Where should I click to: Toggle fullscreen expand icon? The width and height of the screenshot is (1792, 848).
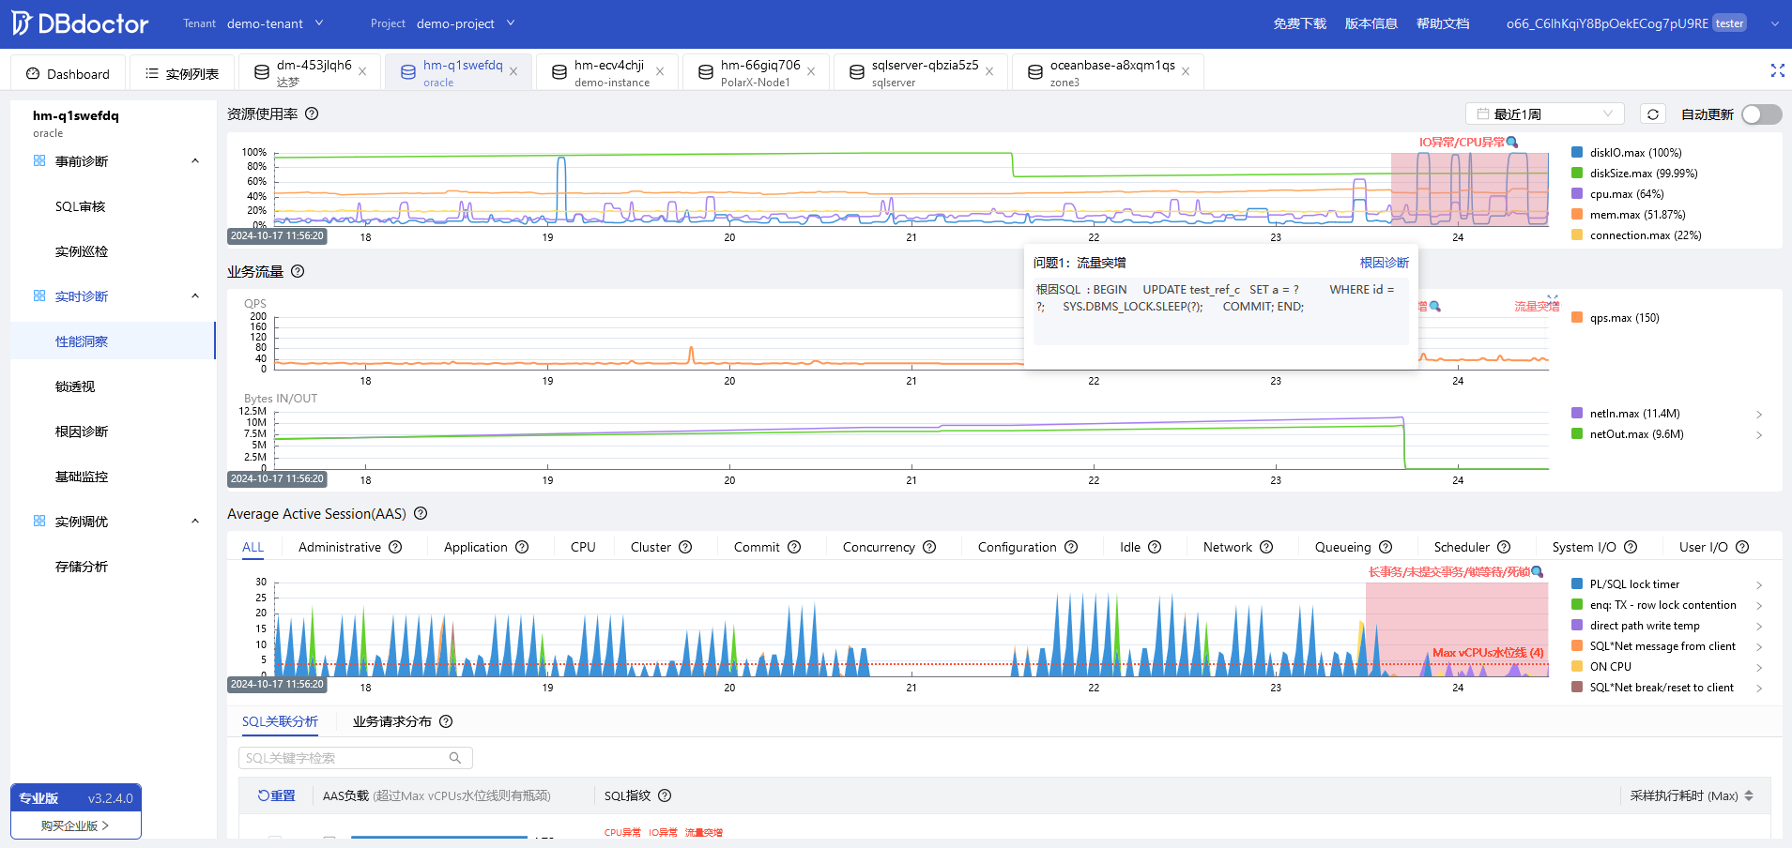tap(1777, 70)
